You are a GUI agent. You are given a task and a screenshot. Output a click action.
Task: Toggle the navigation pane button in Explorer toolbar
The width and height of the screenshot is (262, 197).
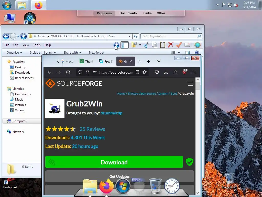[x=125, y=45]
